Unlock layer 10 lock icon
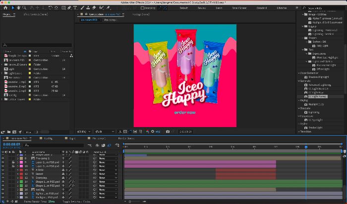The width and height of the screenshot is (347, 204). (x=13, y=166)
